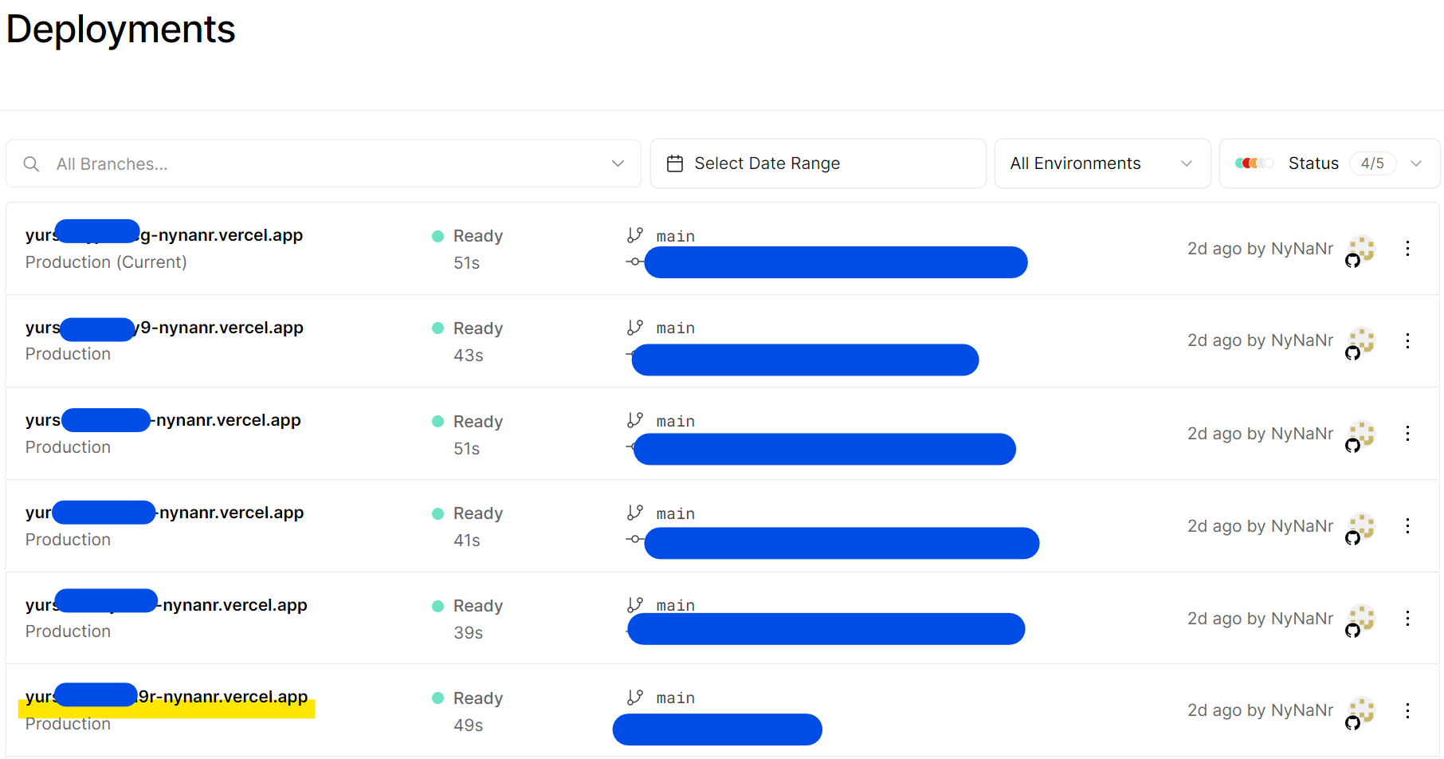This screenshot has height=759, width=1444.
Task: Click the calendar icon in date range
Action: 675,163
